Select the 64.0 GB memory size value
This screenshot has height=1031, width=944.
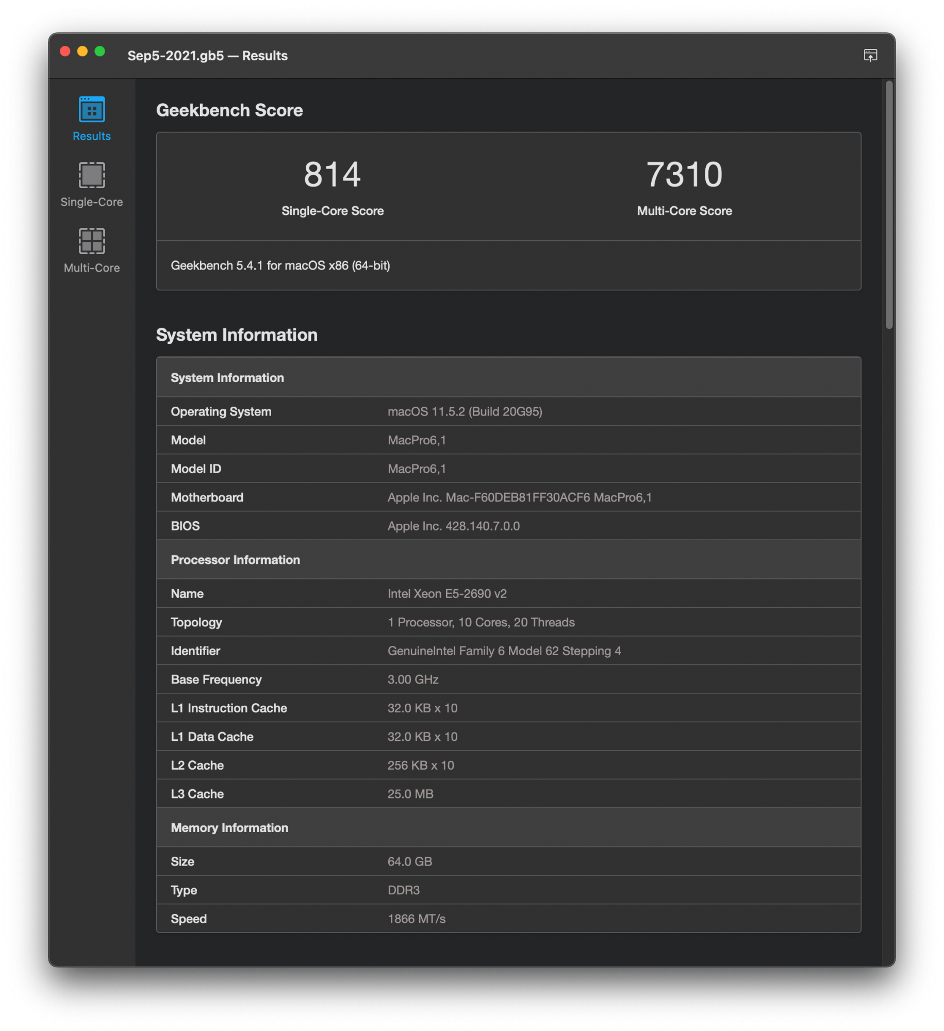(410, 862)
